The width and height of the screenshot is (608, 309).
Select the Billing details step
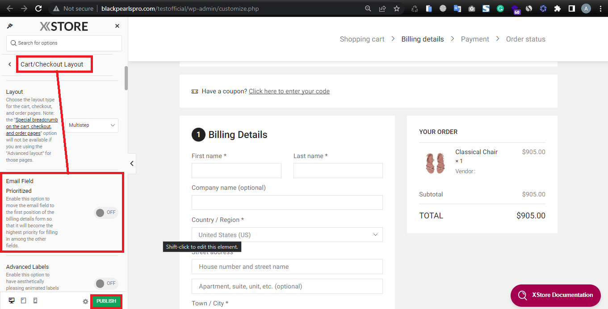tap(423, 39)
